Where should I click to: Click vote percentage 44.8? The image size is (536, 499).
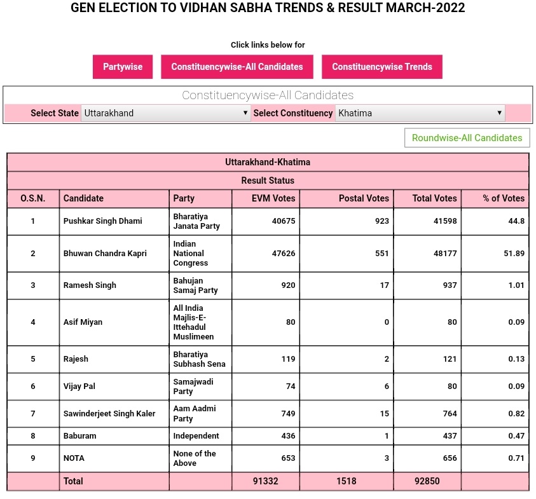click(x=516, y=221)
